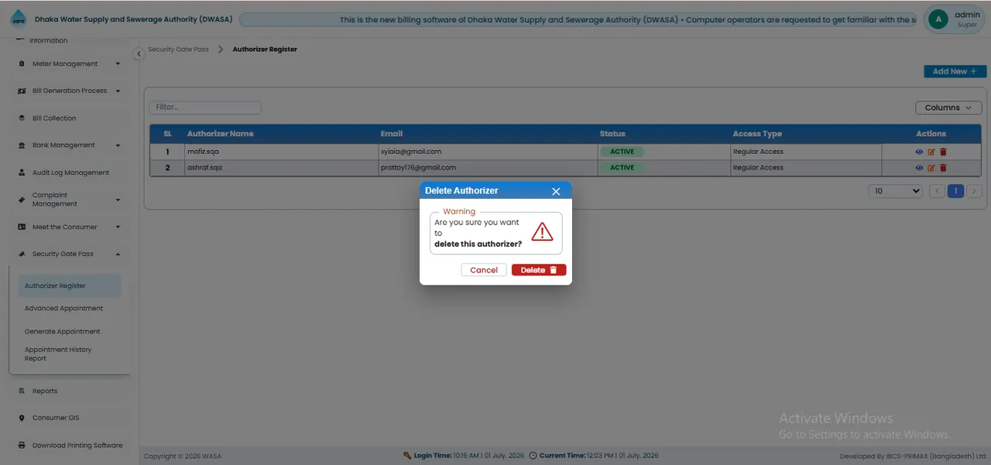991x465 pixels.
Task: Open Audit Log Management menu item
Action: coord(70,173)
